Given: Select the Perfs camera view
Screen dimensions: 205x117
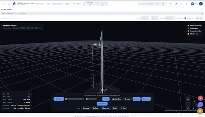Looking at the screenshot, I should 115,108.
